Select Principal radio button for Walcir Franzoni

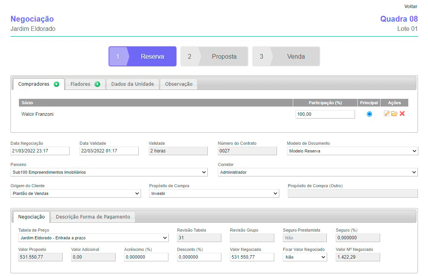tap(369, 114)
